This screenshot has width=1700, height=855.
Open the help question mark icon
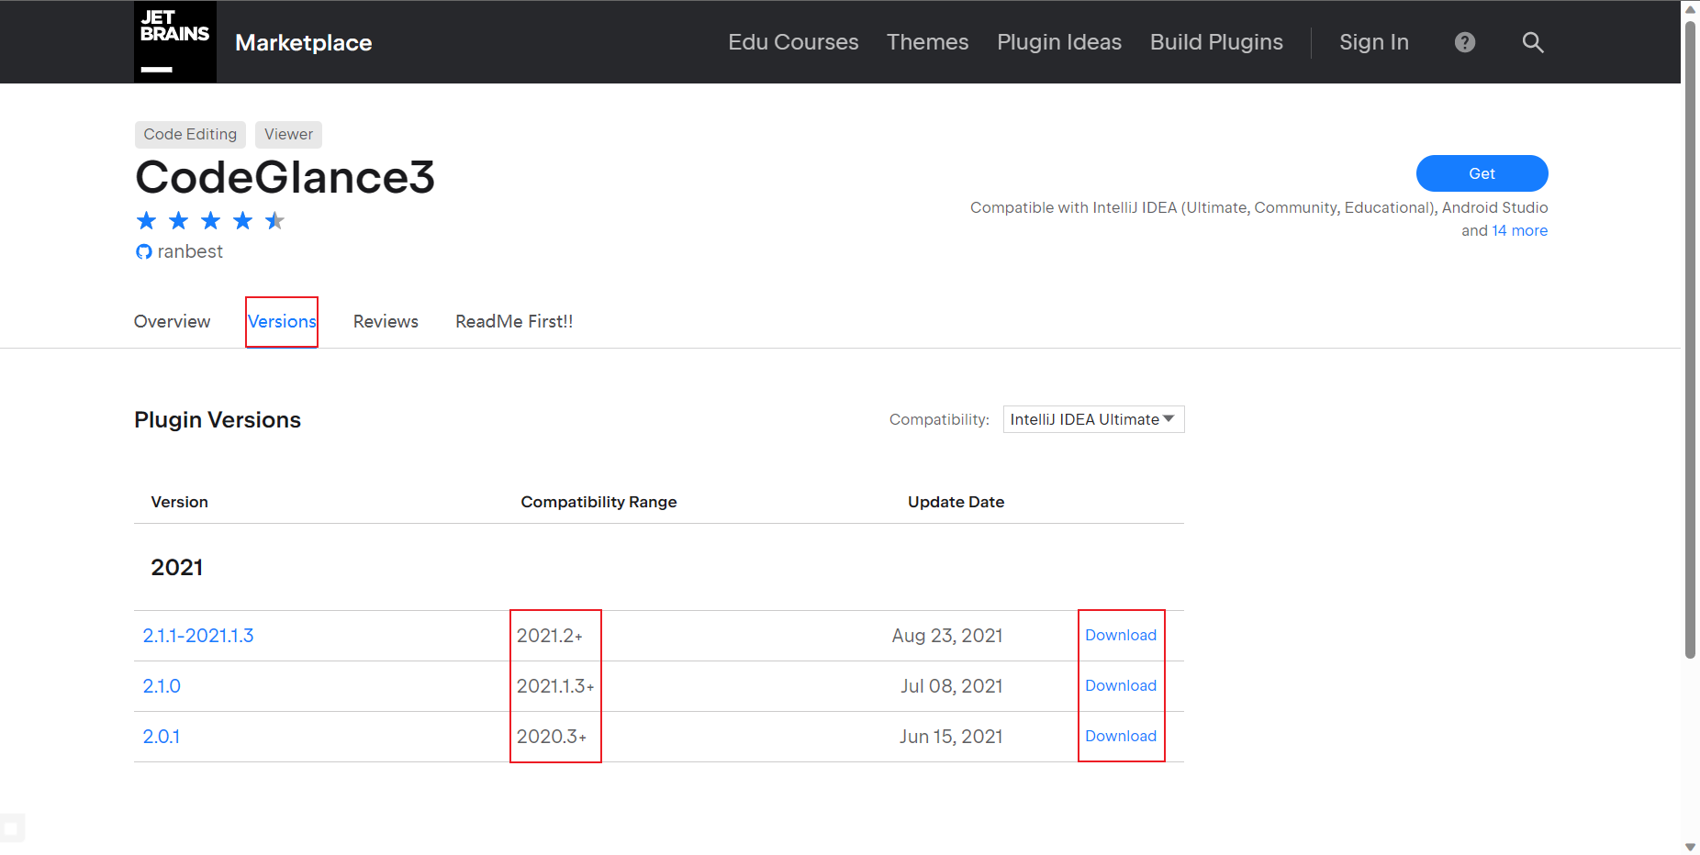[1465, 42]
